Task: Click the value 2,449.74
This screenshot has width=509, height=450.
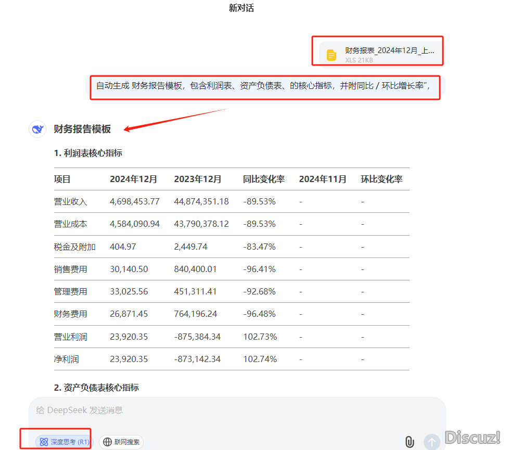Action: (190, 247)
